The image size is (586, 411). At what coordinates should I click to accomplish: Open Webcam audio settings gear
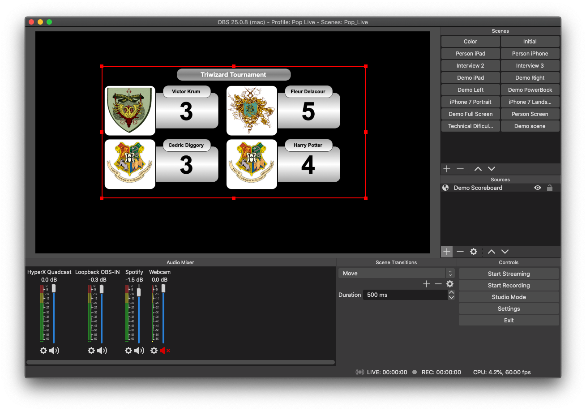[x=154, y=351]
